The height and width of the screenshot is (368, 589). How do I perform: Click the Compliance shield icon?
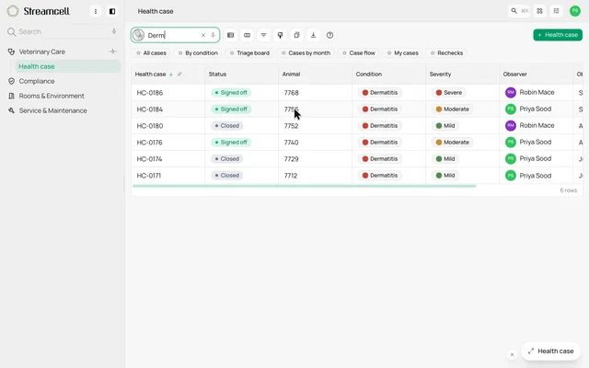pyautogui.click(x=11, y=81)
